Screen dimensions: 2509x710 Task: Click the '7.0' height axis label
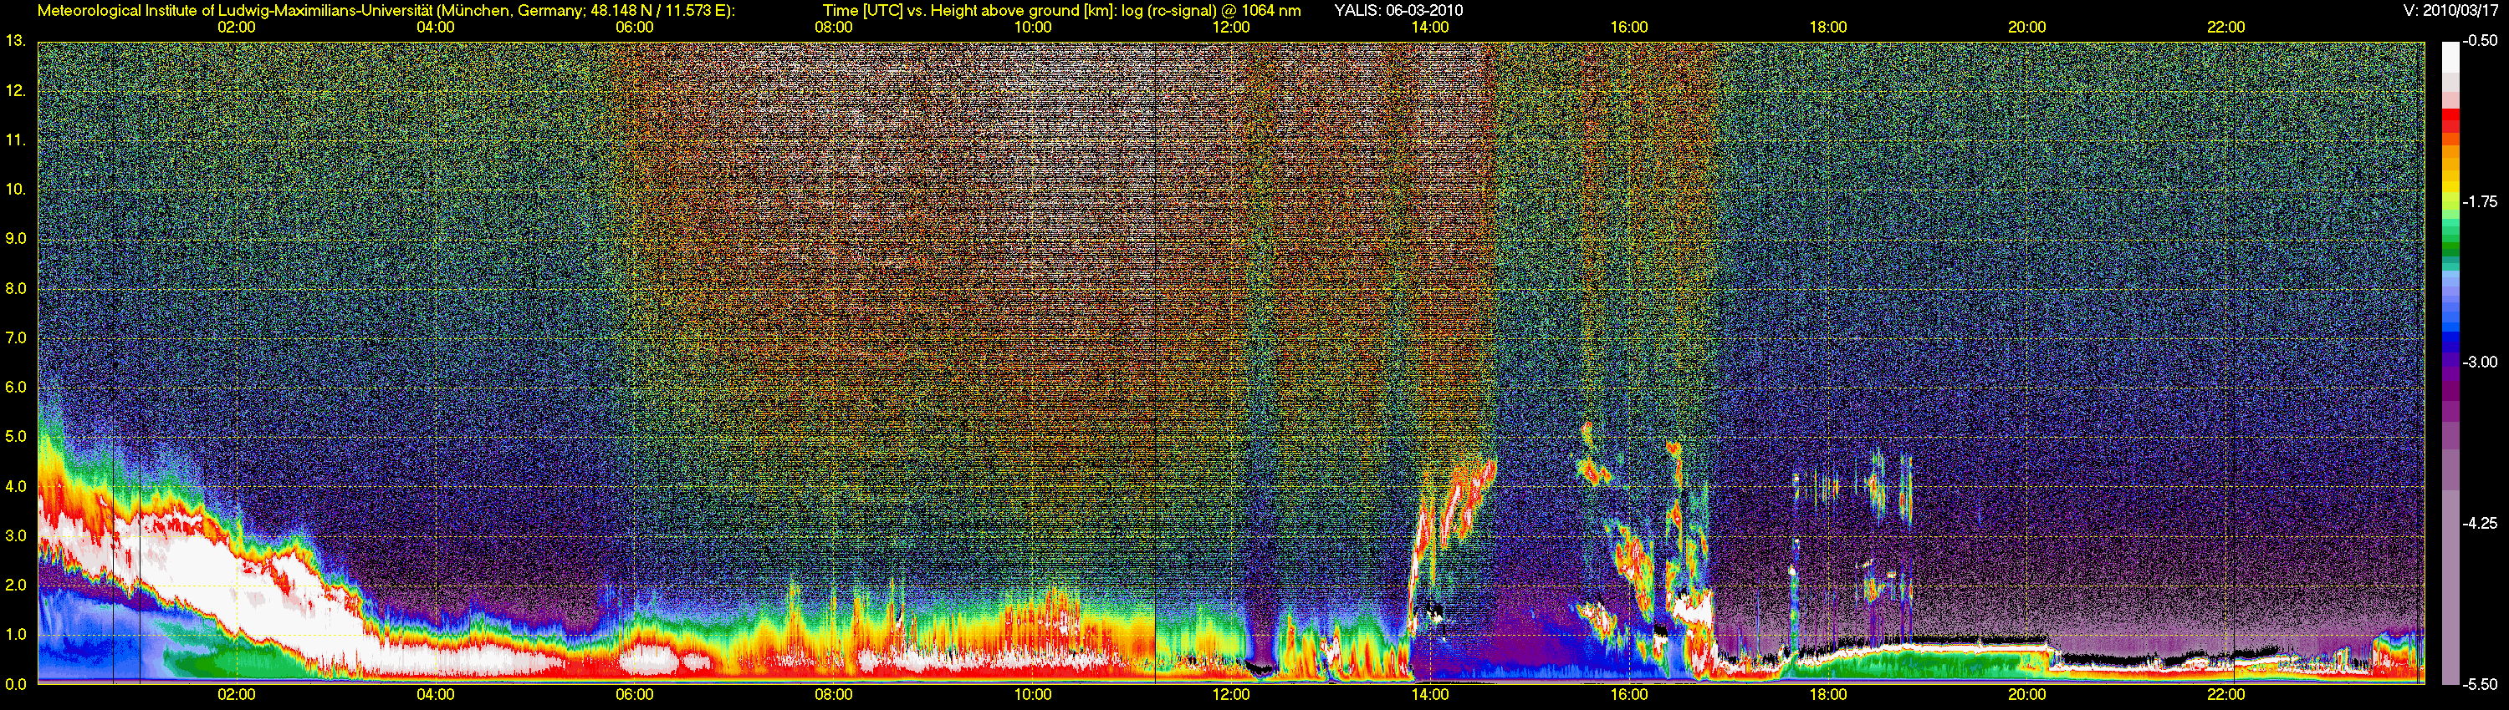pos(16,337)
